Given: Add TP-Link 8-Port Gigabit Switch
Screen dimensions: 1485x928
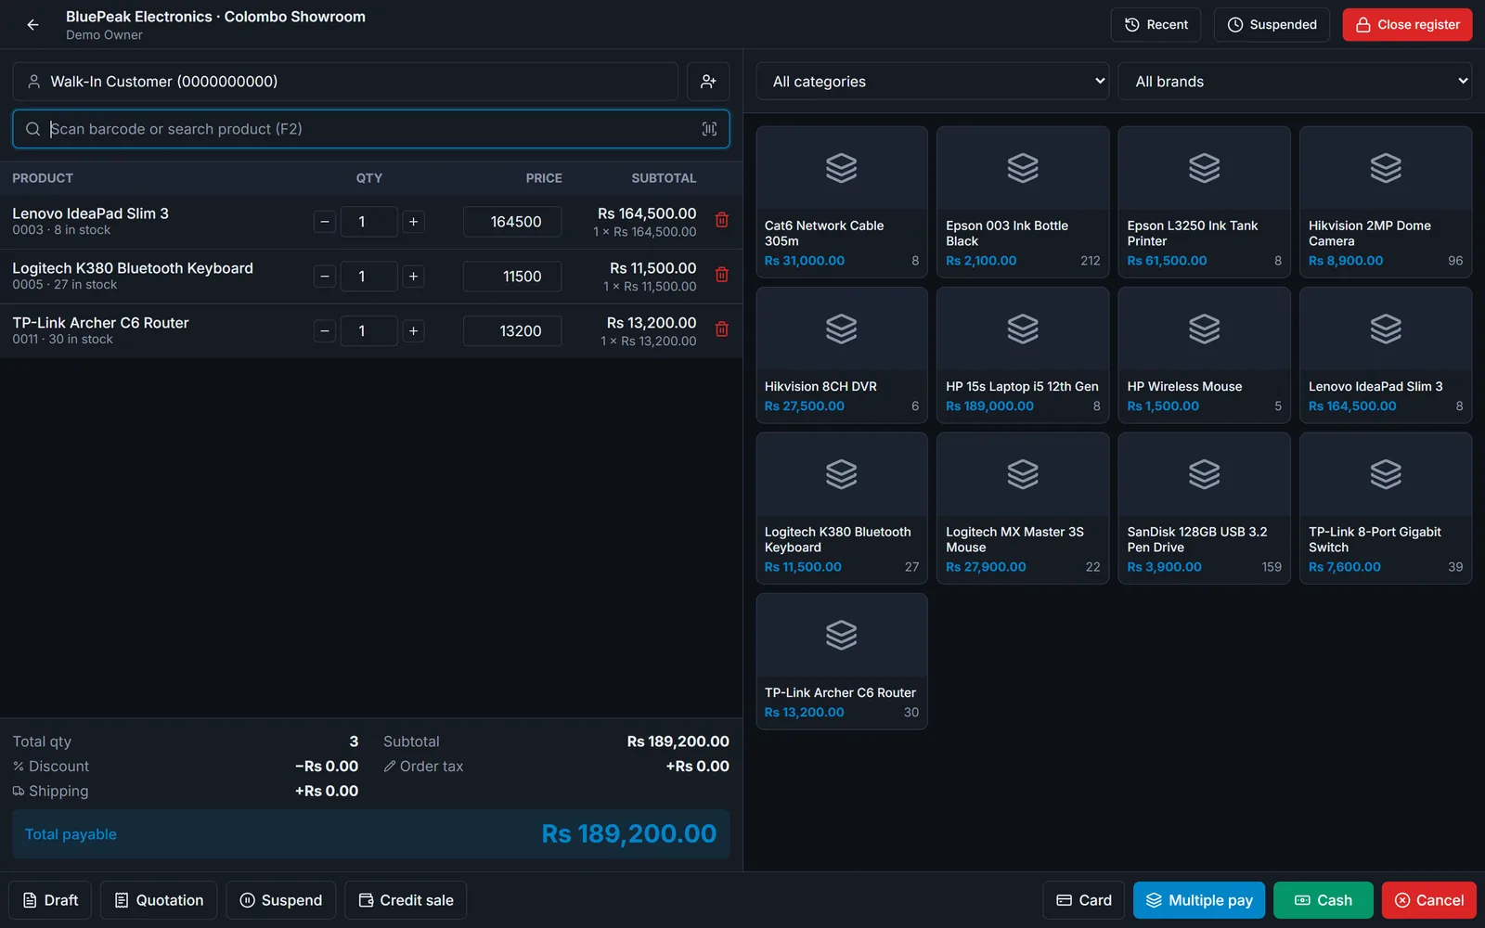Looking at the screenshot, I should [1386, 509].
